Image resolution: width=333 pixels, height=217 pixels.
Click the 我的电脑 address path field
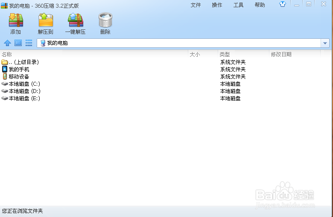[x=179, y=43]
